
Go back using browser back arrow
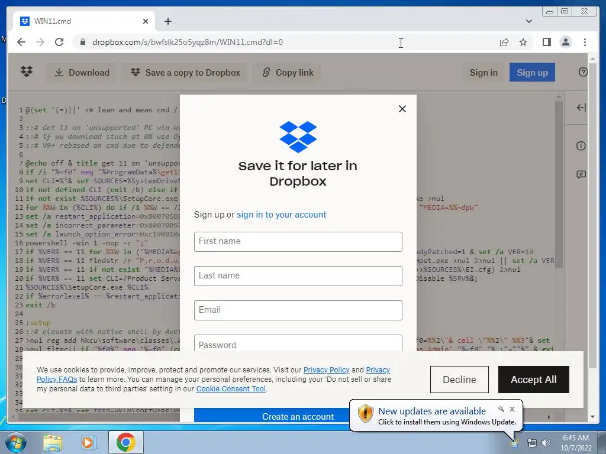[21, 42]
